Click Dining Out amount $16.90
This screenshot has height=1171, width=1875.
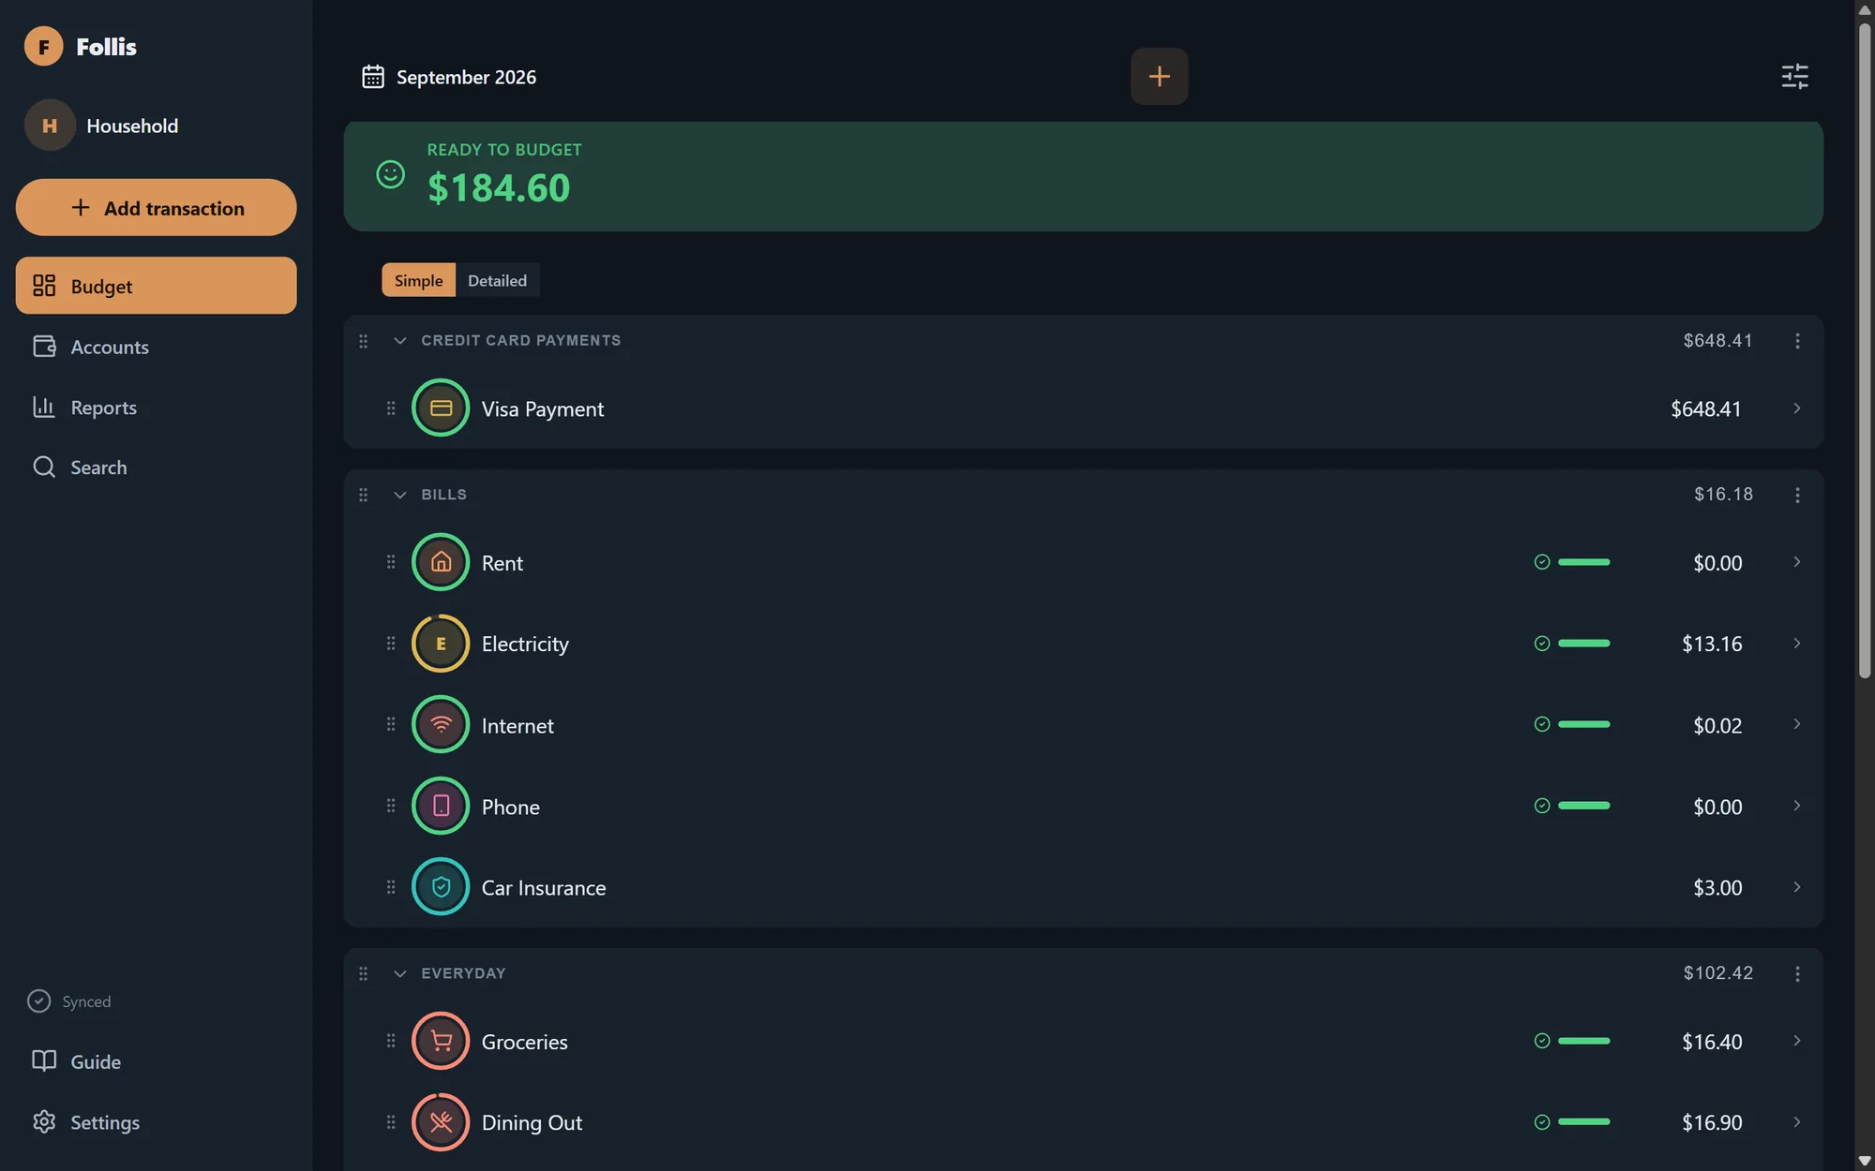pos(1712,1122)
